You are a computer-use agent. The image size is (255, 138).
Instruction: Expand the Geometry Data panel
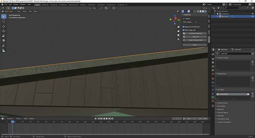(x=223, y=119)
